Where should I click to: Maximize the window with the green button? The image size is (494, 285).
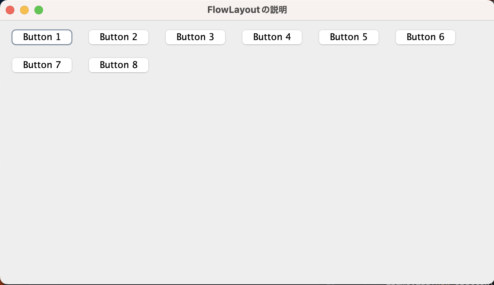pyautogui.click(x=39, y=10)
